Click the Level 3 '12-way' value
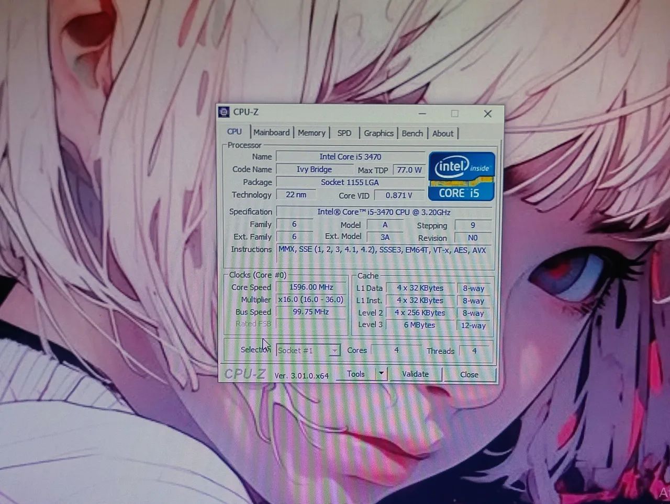 [473, 325]
